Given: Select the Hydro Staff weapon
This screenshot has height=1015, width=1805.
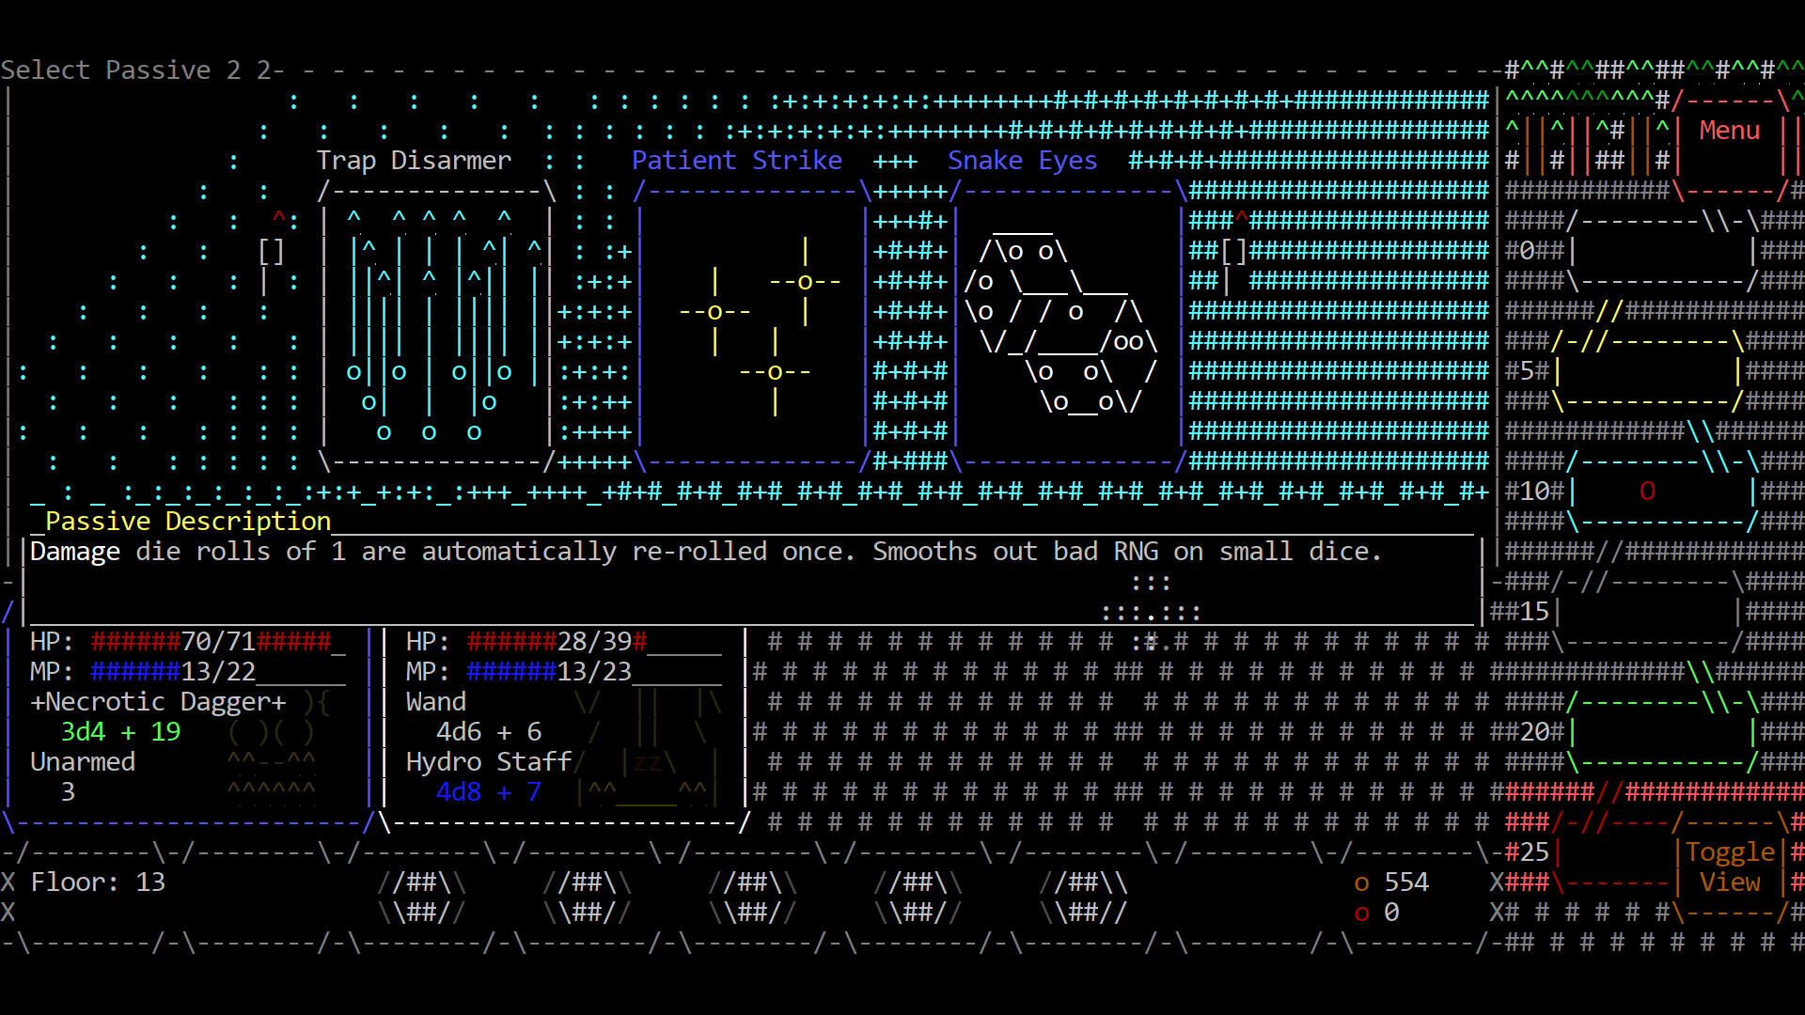Looking at the screenshot, I should click(489, 762).
